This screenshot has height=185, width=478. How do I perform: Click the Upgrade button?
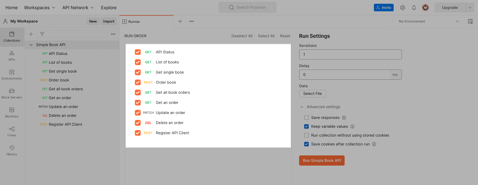click(450, 7)
